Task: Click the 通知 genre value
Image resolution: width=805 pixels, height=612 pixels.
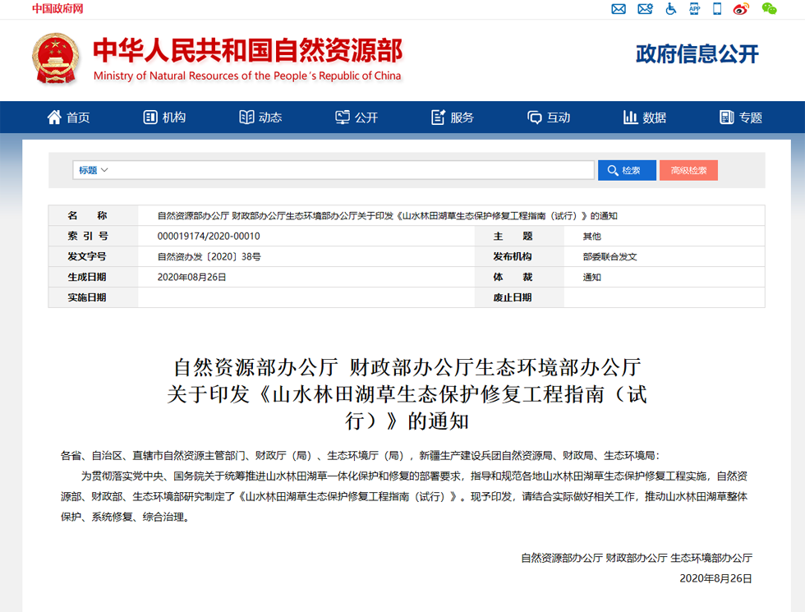Action: coord(592,278)
